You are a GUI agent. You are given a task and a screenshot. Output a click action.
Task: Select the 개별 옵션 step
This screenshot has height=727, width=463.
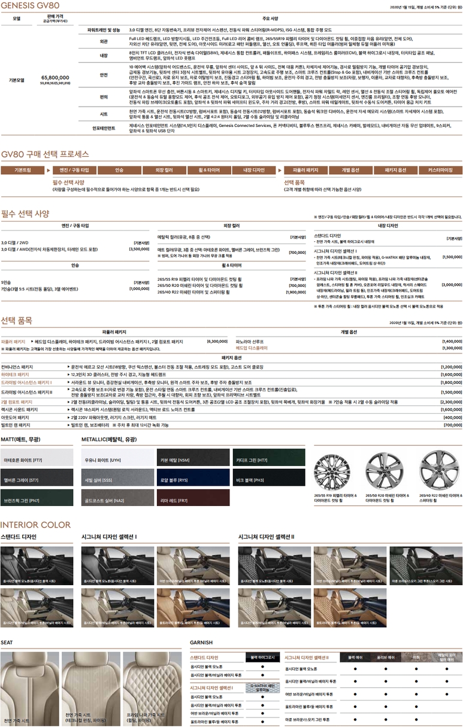350,170
